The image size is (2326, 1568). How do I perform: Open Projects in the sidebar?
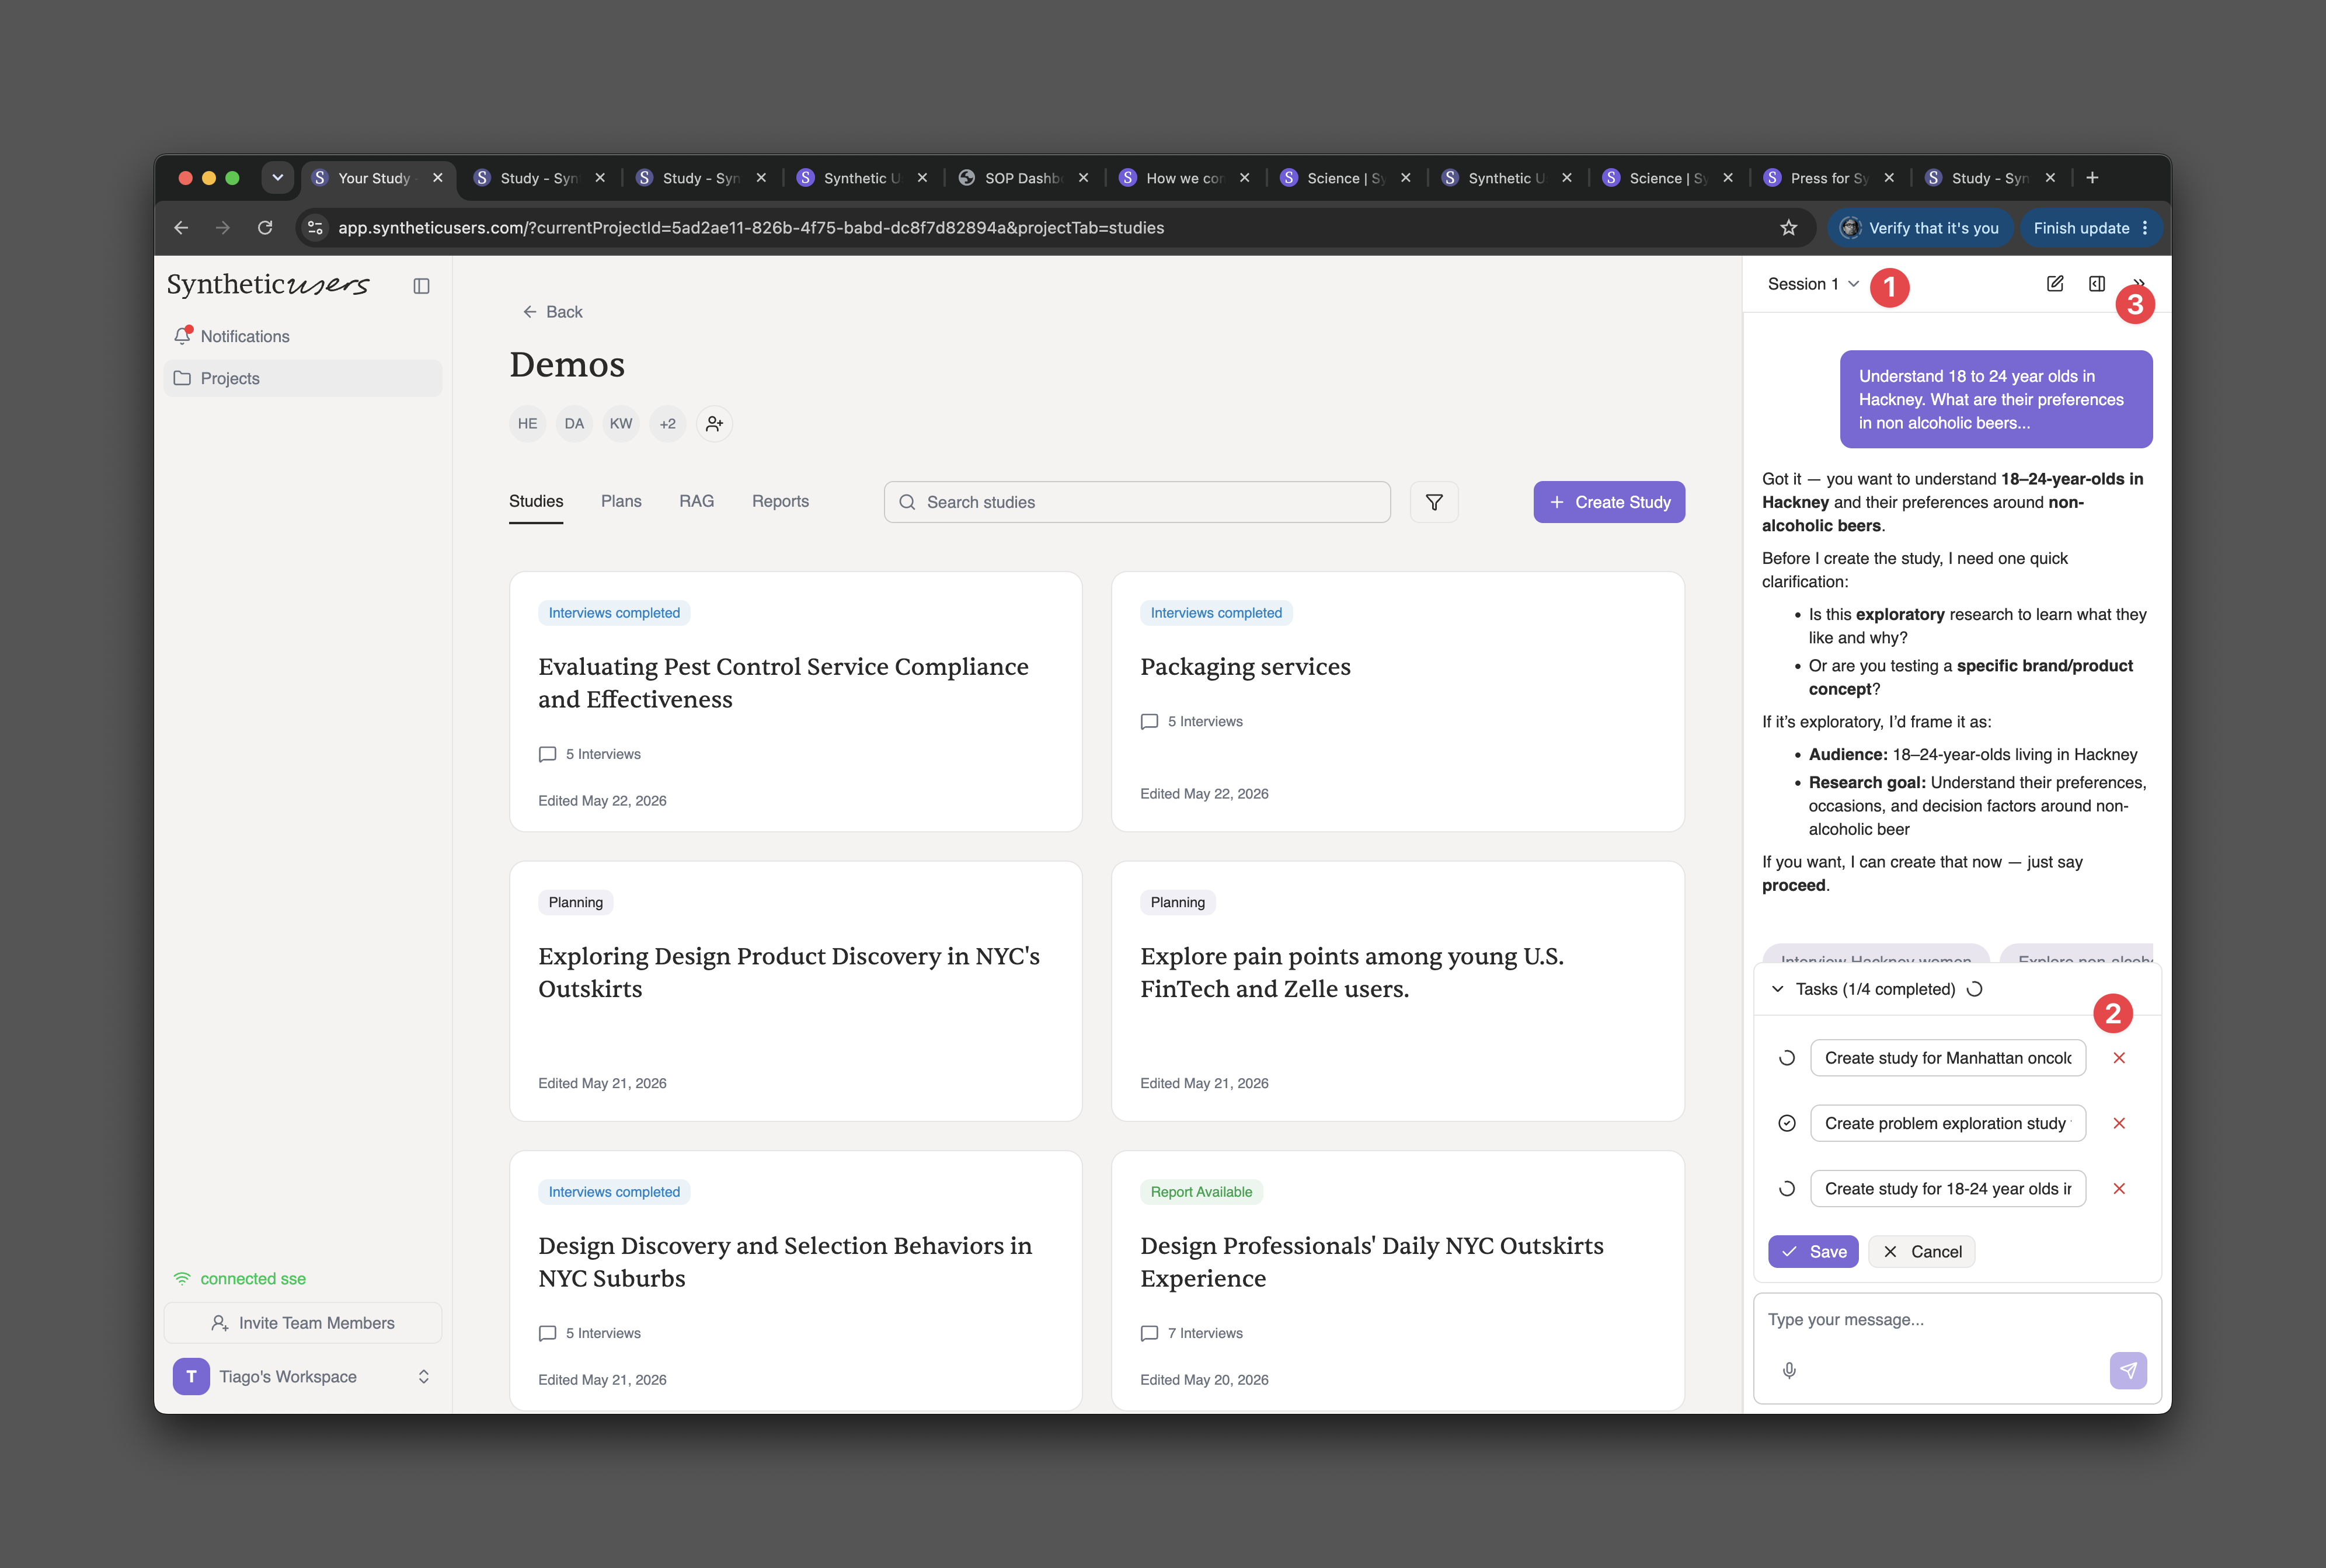pyautogui.click(x=302, y=378)
